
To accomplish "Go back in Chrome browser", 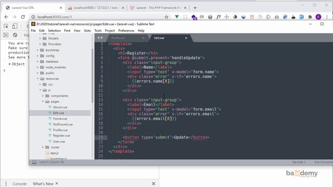I will 6,17.
